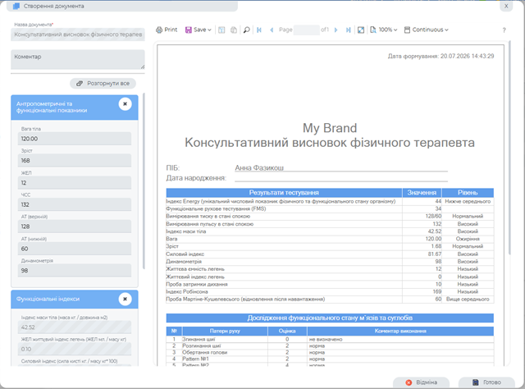The image size is (525, 389).
Task: Open the 100% zoom level dropdown
Action: point(384,30)
